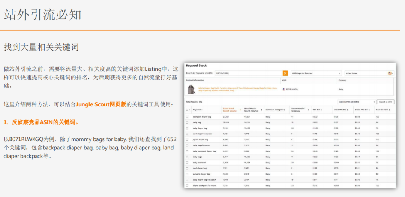Click the orange clear search X button
The image size is (405, 197).
tap(285, 73)
